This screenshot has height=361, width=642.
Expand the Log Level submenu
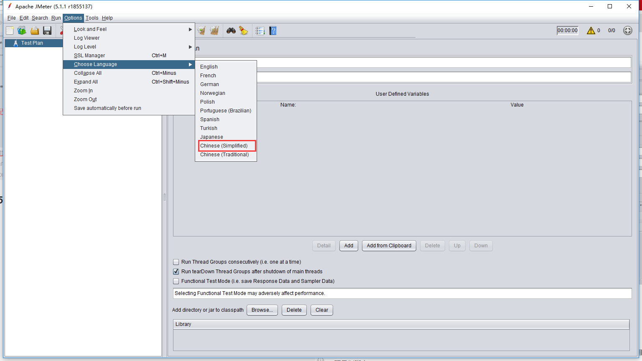tap(129, 47)
